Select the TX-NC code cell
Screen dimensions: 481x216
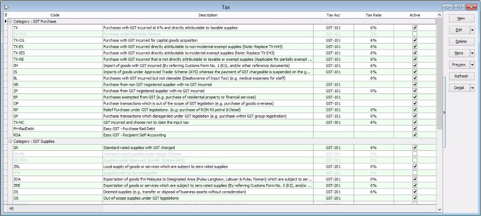click(57, 122)
